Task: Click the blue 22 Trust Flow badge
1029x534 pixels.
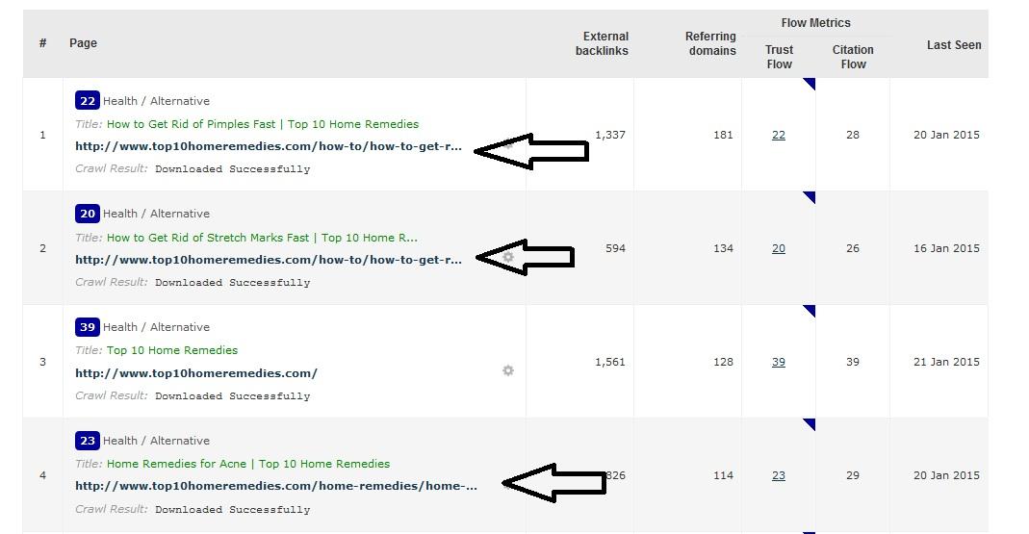Action: 88,101
